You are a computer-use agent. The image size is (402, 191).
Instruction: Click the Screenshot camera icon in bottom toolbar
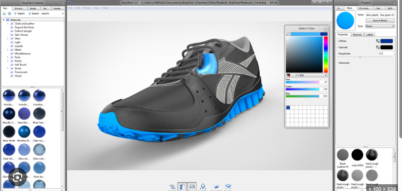point(216,186)
